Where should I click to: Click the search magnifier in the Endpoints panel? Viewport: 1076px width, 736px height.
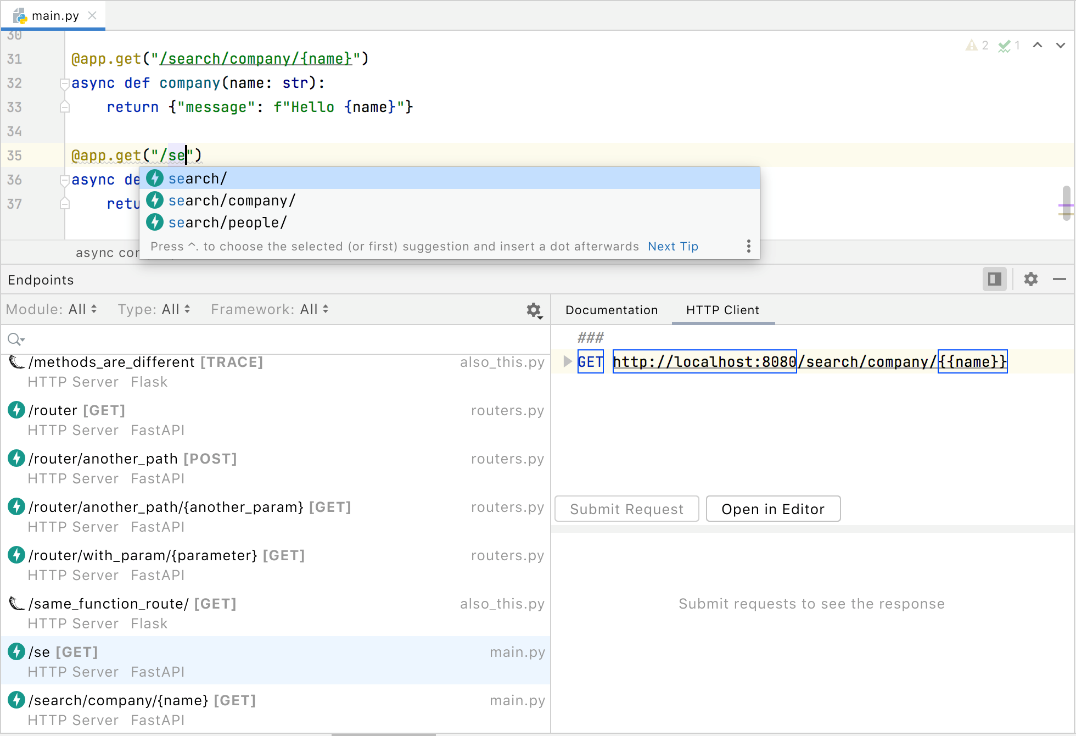pyautogui.click(x=15, y=339)
